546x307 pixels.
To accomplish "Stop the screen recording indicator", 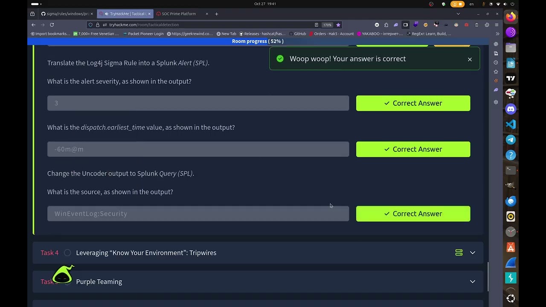I will point(458,4).
